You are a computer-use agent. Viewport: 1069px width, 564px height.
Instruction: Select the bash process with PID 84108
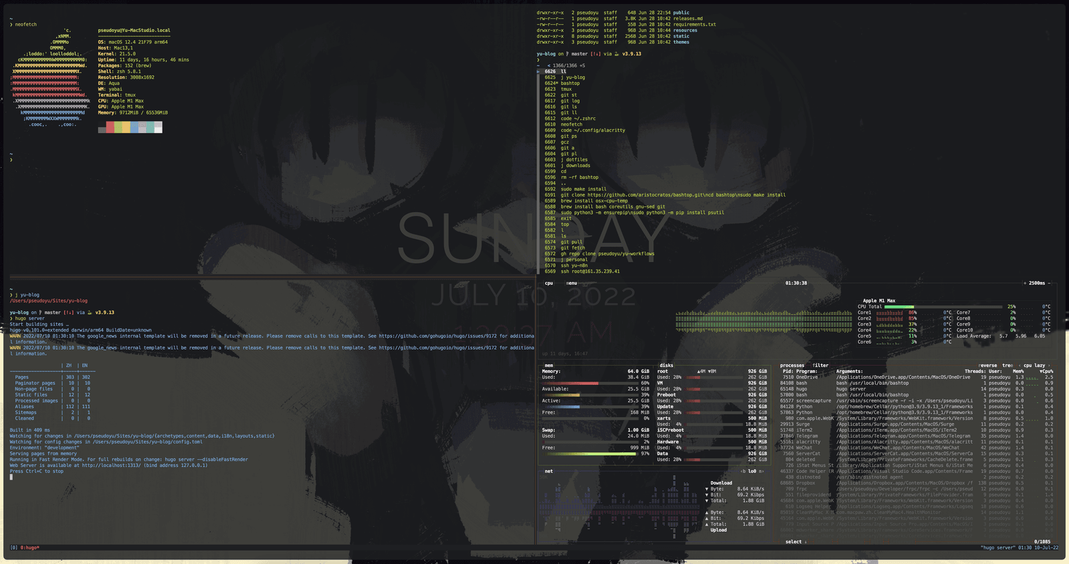click(916, 384)
